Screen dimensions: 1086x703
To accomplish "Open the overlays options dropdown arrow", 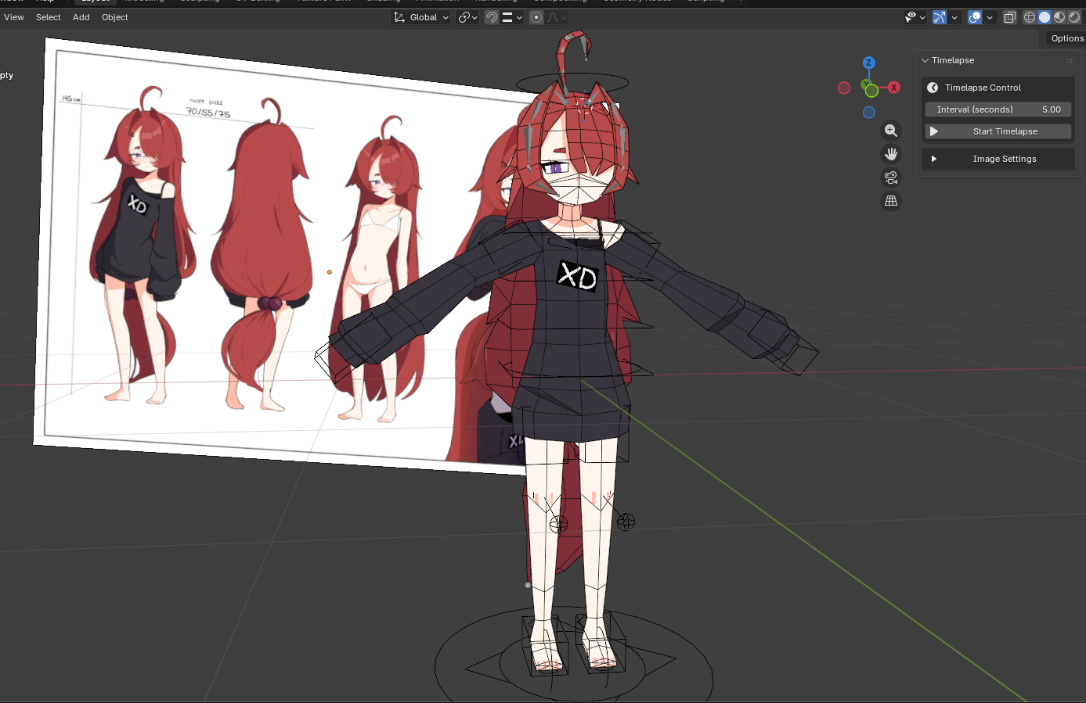I will (990, 17).
